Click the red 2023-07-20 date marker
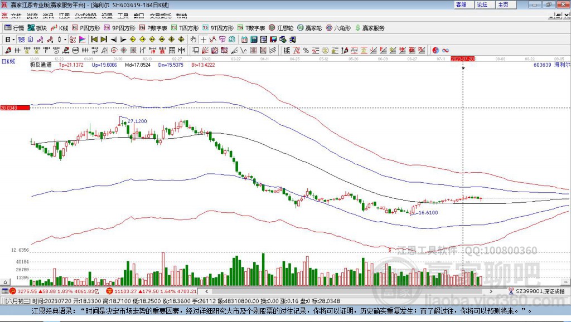Screen dimensions: 571x322 [x=462, y=58]
